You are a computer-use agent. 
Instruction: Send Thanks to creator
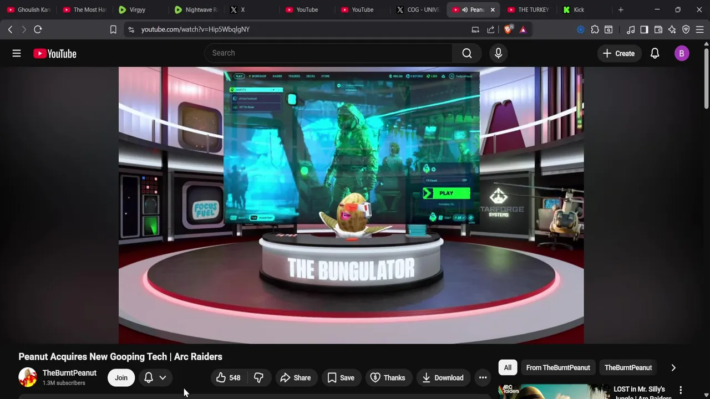point(388,378)
